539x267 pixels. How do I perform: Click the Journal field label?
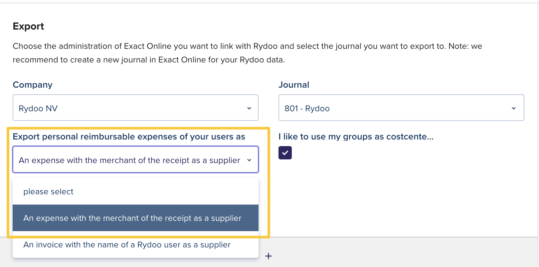293,85
